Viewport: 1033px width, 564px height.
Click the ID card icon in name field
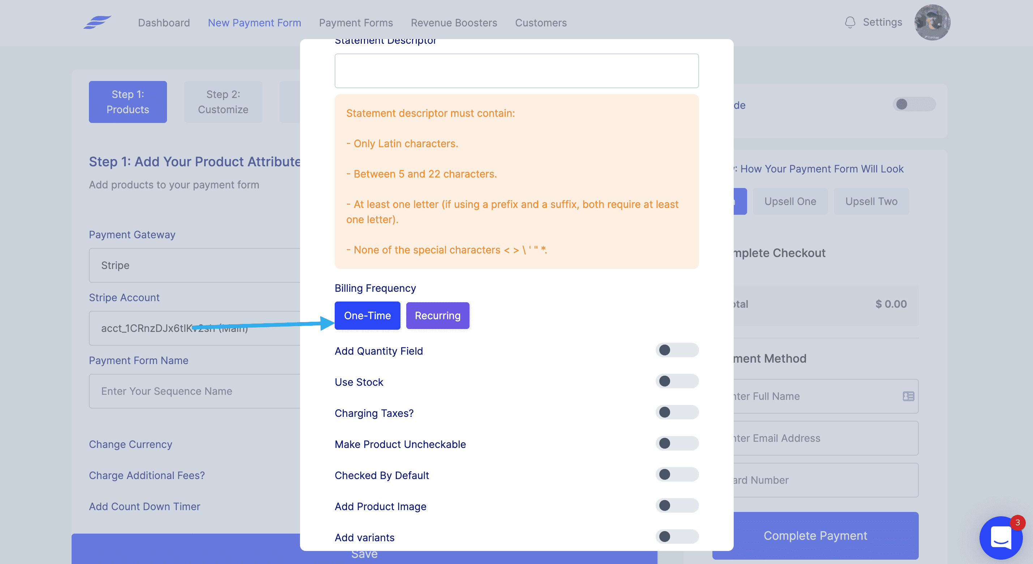(908, 396)
